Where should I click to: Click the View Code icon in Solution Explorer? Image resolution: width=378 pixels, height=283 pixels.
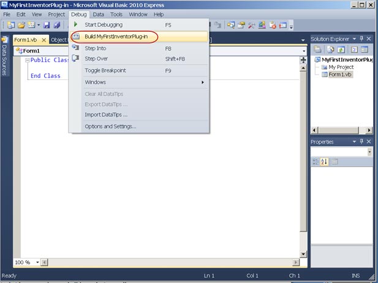[x=353, y=50]
